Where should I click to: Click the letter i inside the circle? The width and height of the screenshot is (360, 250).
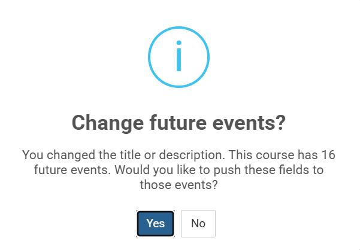(x=179, y=56)
